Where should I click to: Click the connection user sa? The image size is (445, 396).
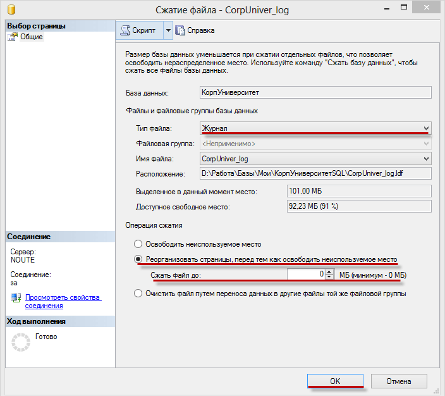(x=14, y=283)
